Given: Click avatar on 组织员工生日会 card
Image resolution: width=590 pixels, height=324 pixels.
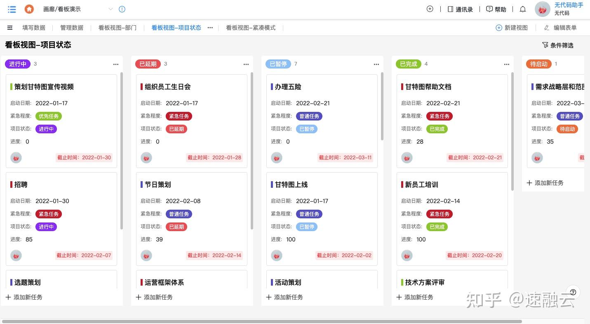Looking at the screenshot, I should click(x=146, y=158).
